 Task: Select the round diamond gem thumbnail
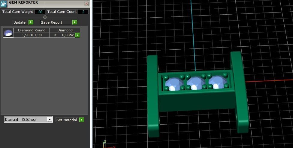pos(8,33)
